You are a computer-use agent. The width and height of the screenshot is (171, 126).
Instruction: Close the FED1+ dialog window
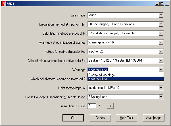point(167,3)
